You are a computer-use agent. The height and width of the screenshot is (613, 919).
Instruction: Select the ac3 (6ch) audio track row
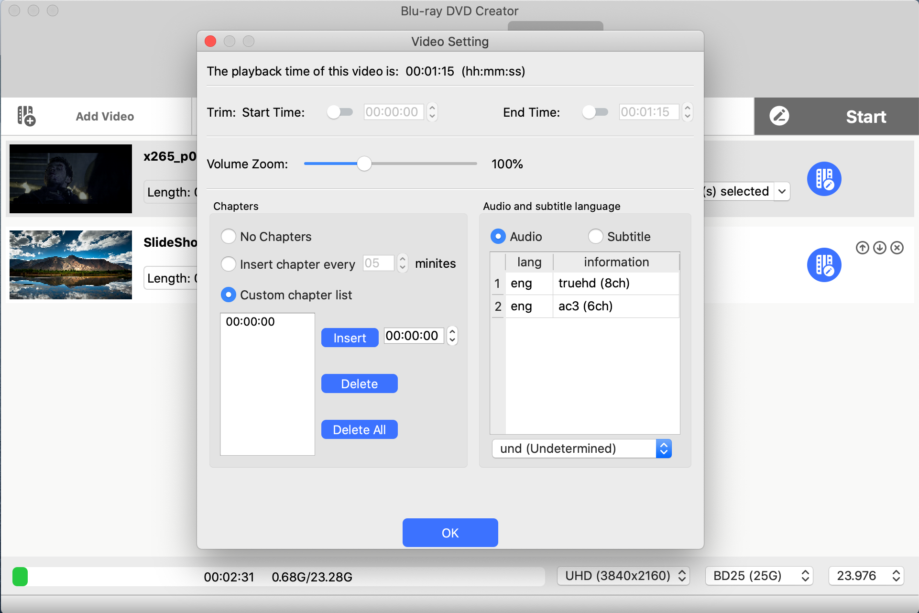pos(593,306)
